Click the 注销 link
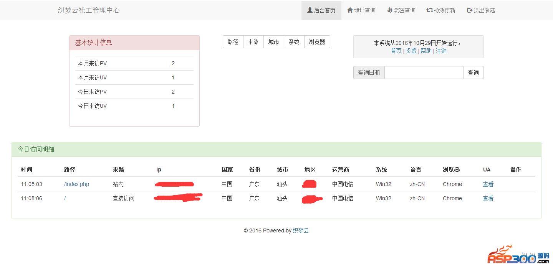The height and width of the screenshot is (265, 553). click(441, 51)
